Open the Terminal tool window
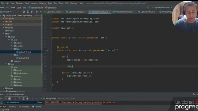Screen dimensions: 198x111 coord(37,107)
